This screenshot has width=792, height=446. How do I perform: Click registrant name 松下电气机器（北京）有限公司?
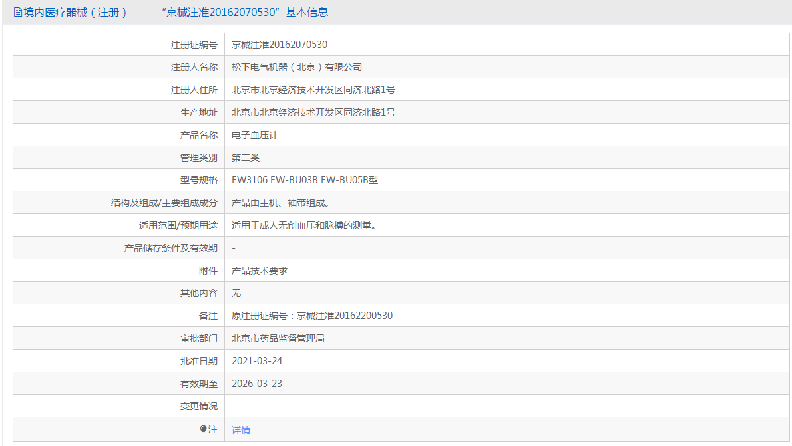(297, 67)
